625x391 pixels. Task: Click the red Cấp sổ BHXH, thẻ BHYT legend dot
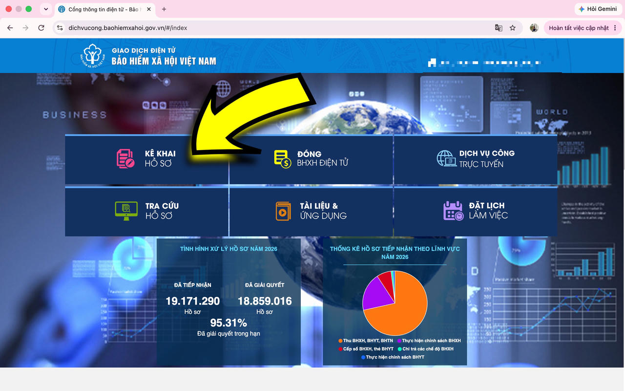340,349
